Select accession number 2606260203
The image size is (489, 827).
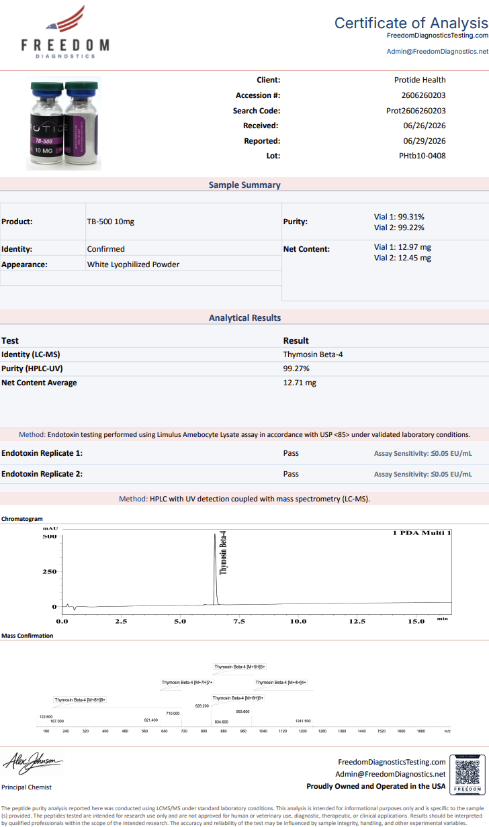tap(423, 95)
